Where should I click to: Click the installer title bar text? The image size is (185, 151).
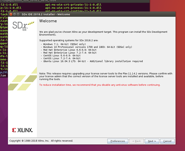pyautogui.click(x=46, y=14)
